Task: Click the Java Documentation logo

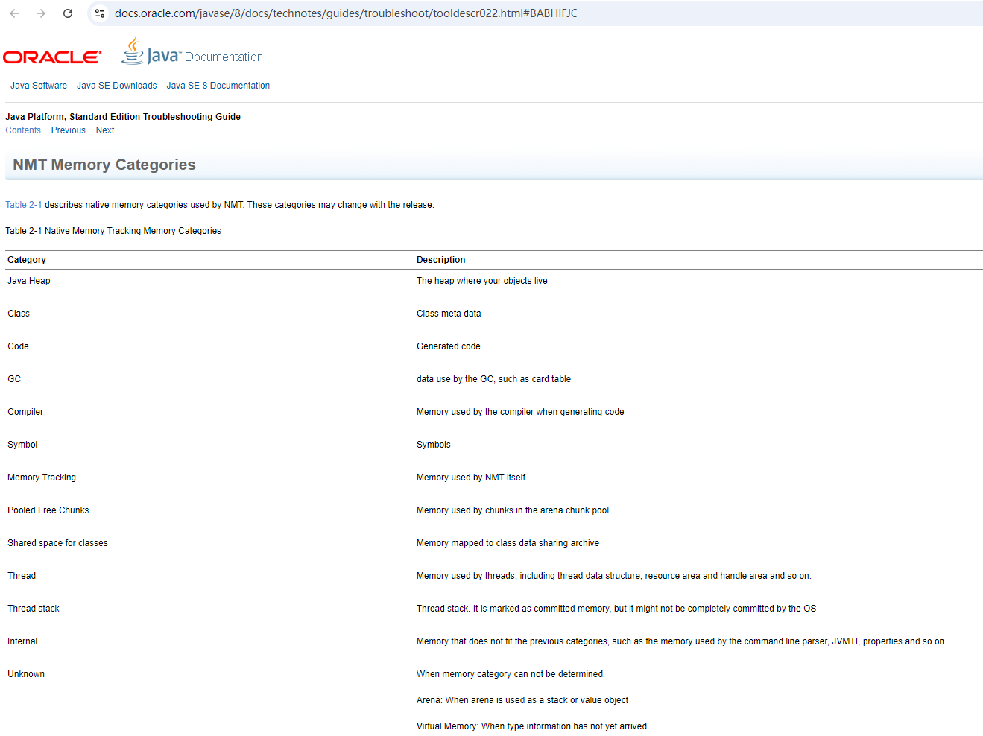Action: [192, 51]
